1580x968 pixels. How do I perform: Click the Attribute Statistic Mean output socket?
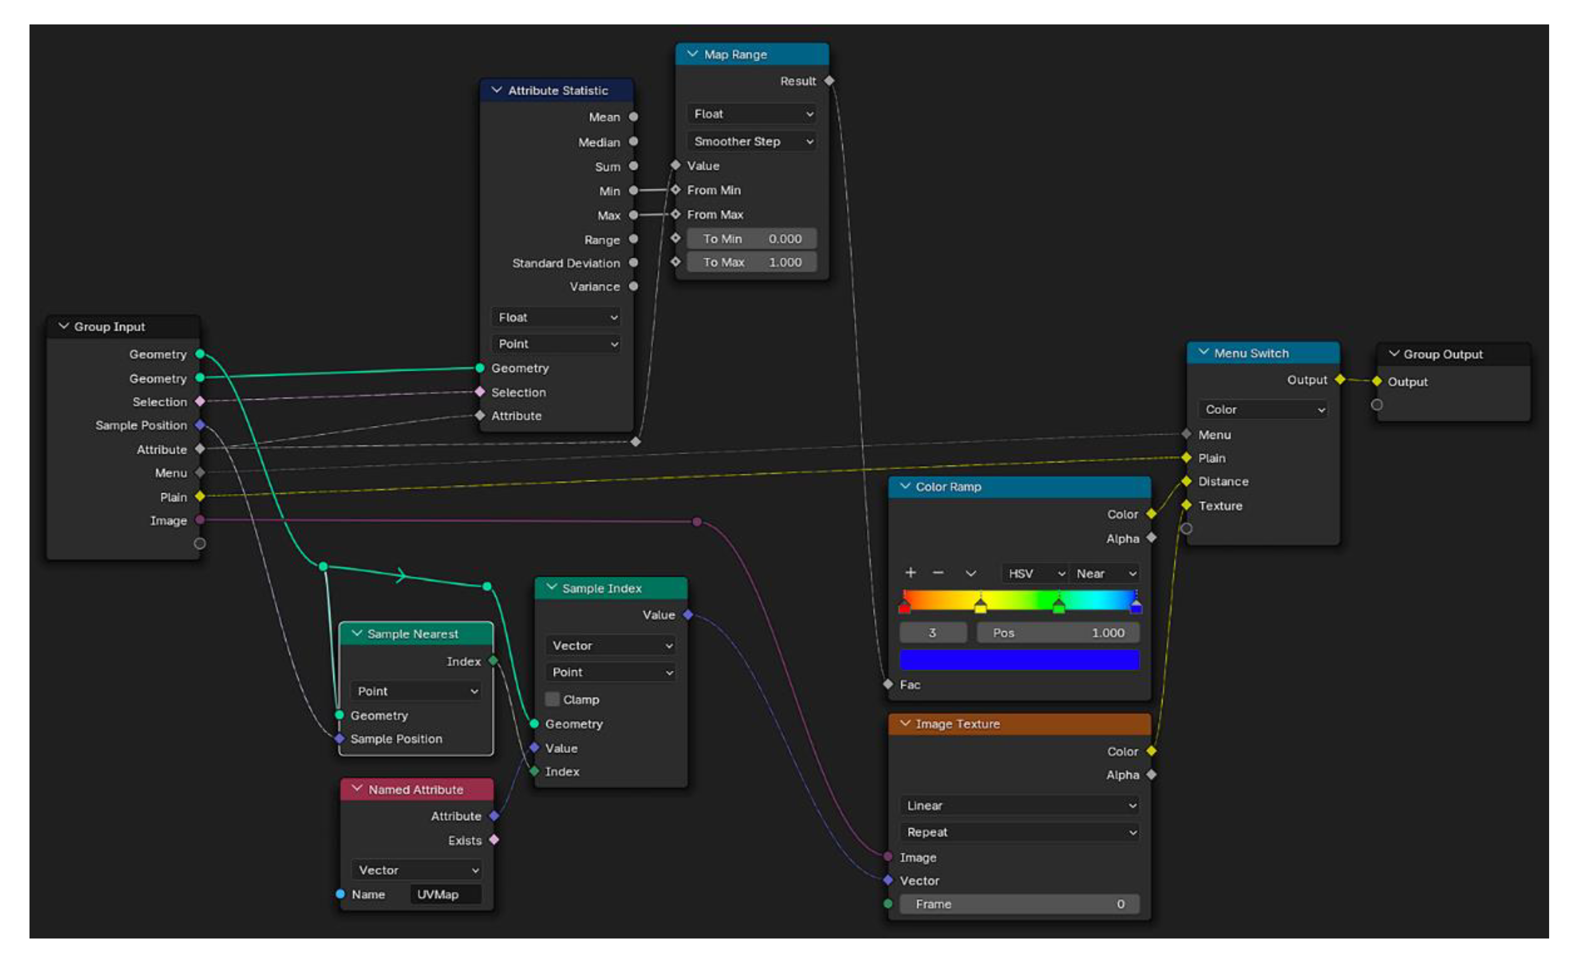[x=634, y=117]
